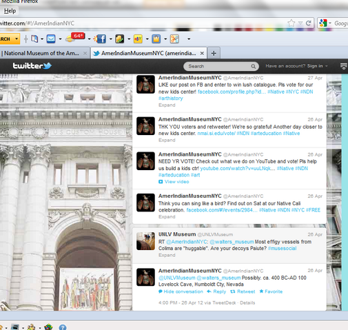The width and height of the screenshot is (348, 330).
Task: Bookmark page with the star icon
Action: pos(291,23)
